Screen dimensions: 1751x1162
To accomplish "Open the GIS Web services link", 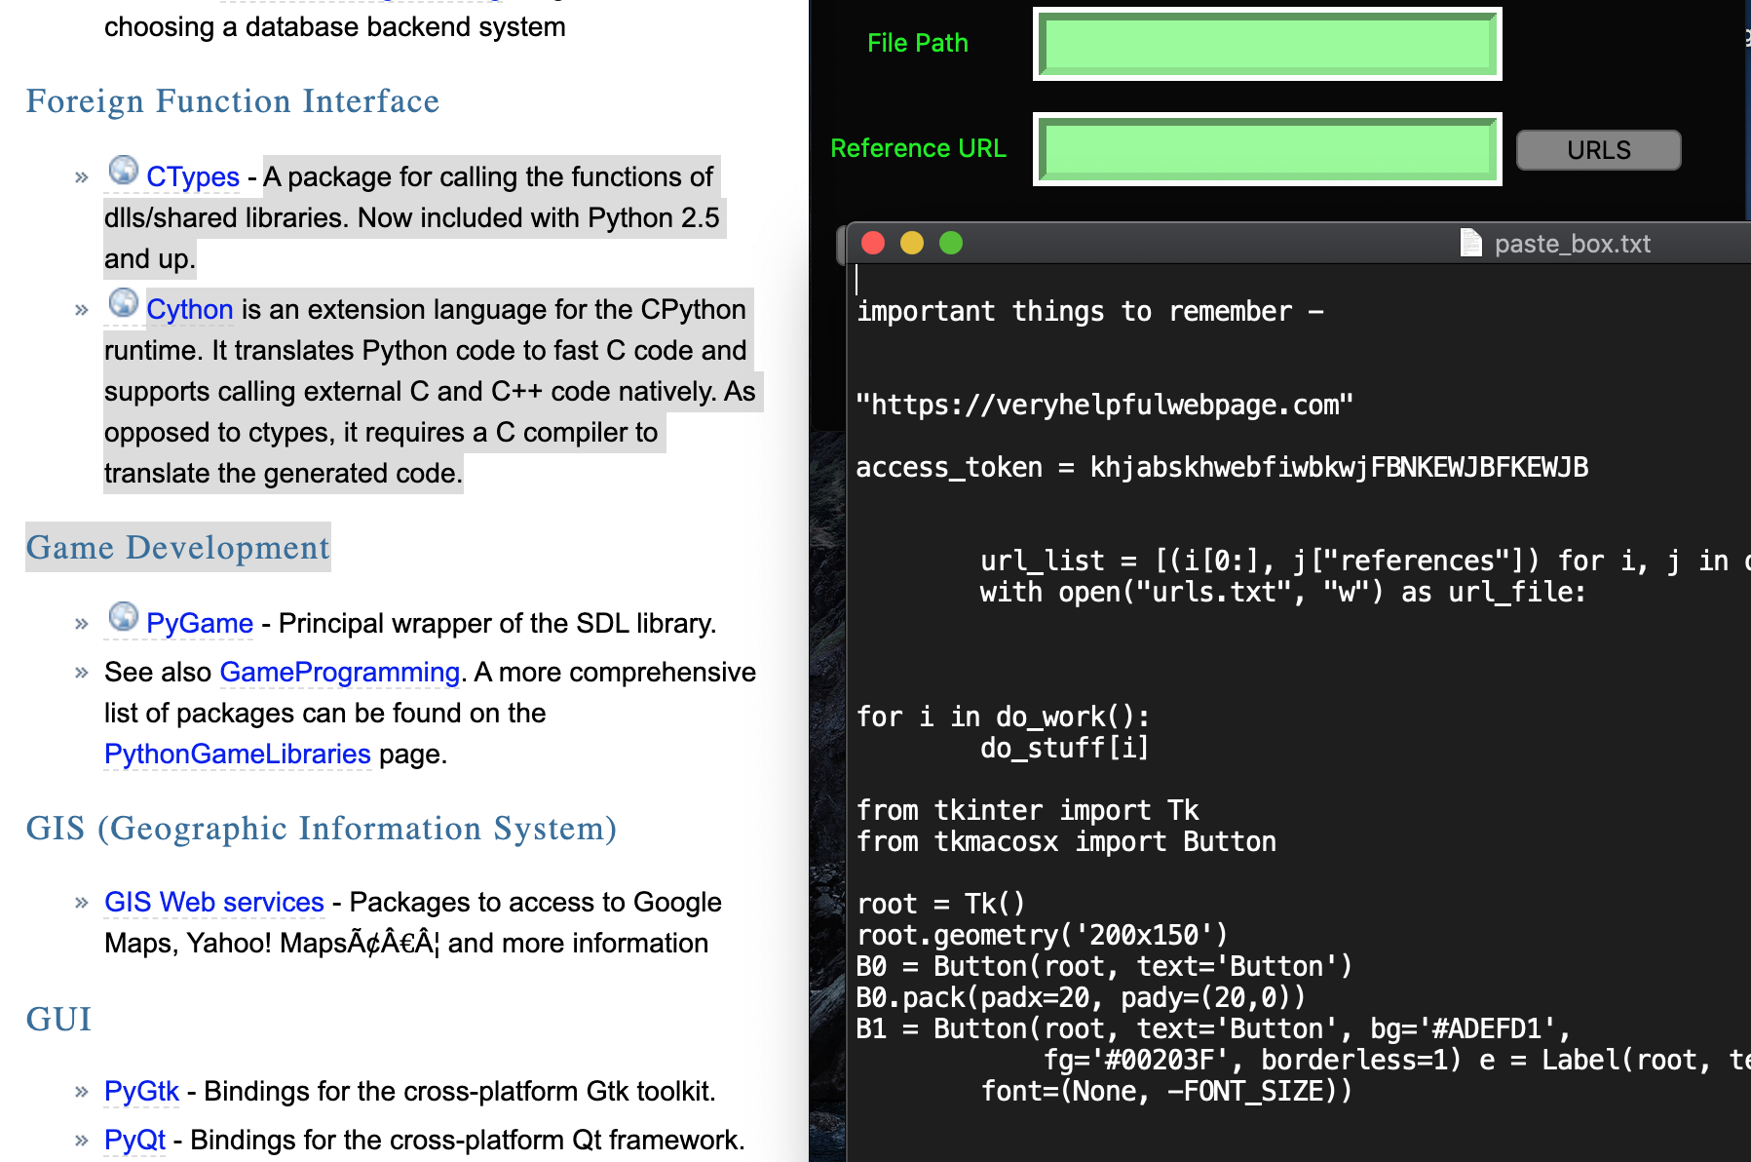I will coord(214,902).
